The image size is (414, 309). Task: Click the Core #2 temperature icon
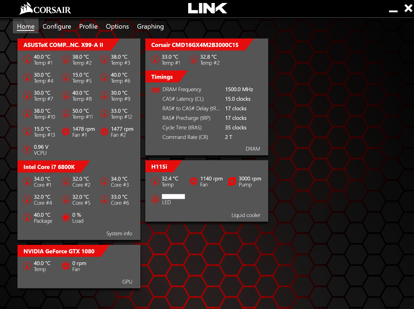(x=66, y=182)
